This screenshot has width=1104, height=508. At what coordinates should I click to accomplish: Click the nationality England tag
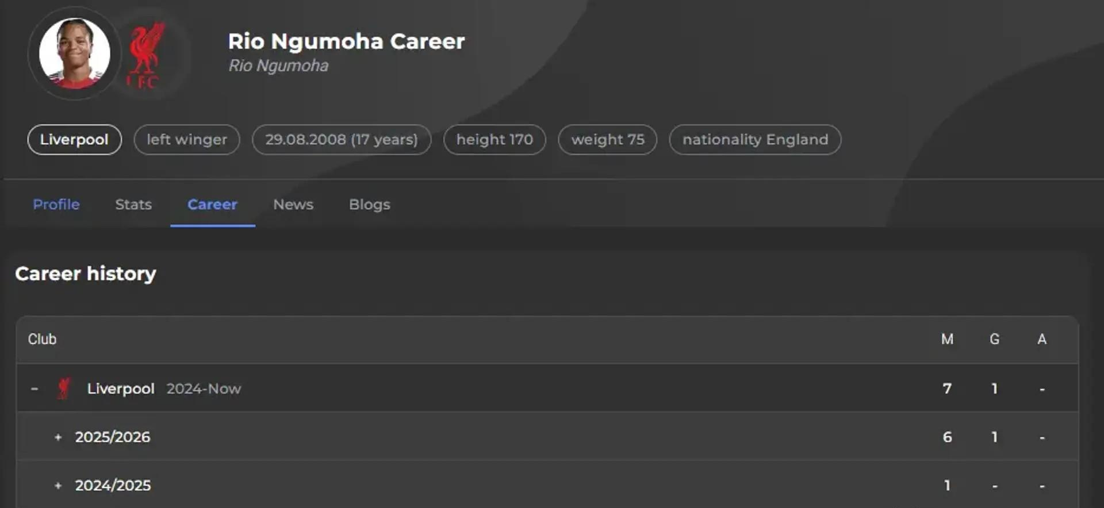click(x=755, y=140)
